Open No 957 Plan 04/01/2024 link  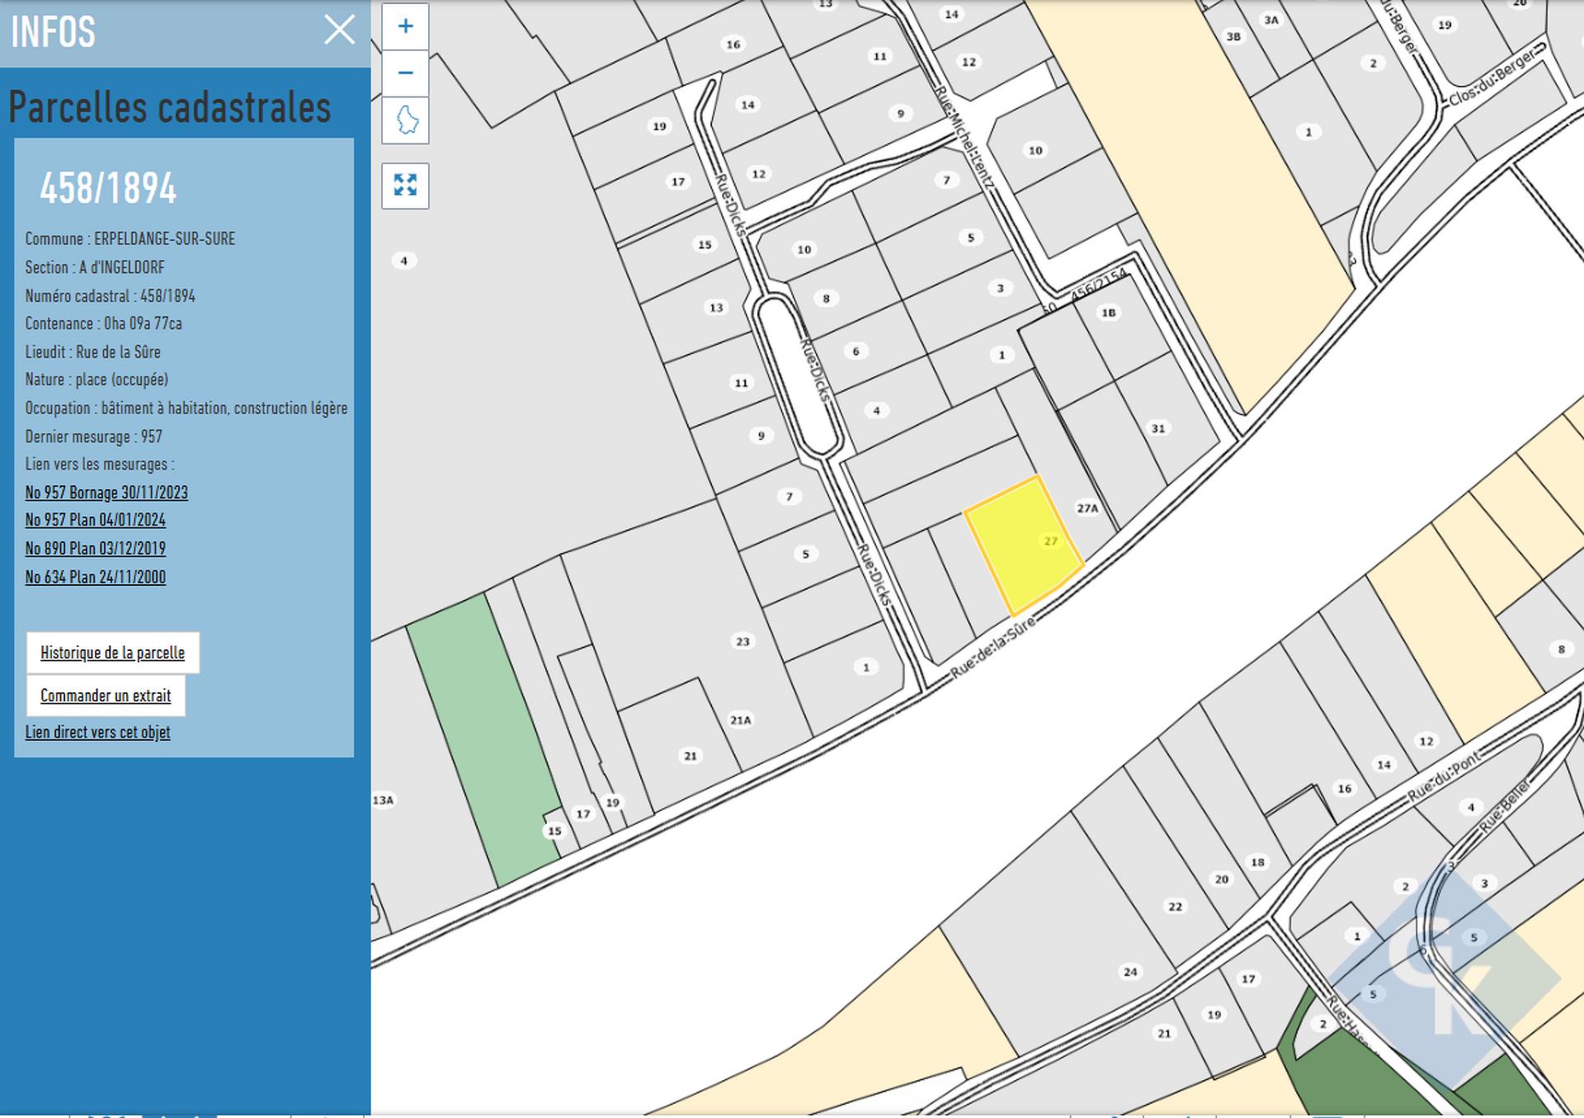(95, 521)
